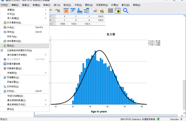Viewport: 186px width, 121px height.
Task: Click the 5000 total cell in table
Action: (x=63, y=24)
